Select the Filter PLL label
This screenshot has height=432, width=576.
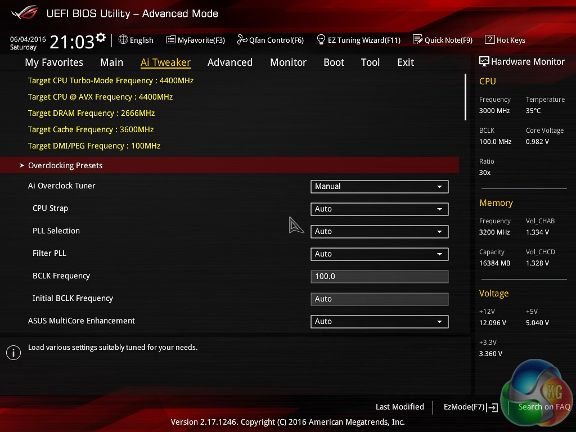pos(49,253)
